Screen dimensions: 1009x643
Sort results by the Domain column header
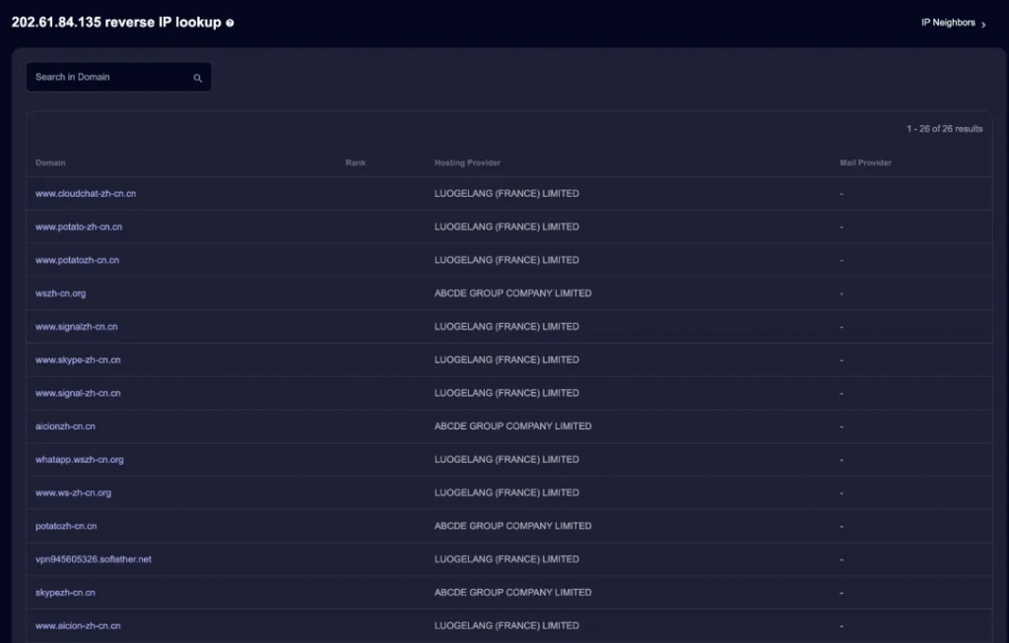(x=50, y=162)
